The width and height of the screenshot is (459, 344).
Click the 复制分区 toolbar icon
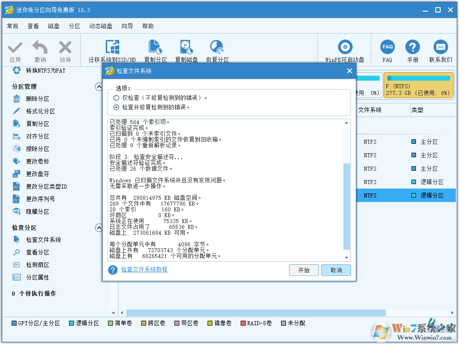click(155, 47)
